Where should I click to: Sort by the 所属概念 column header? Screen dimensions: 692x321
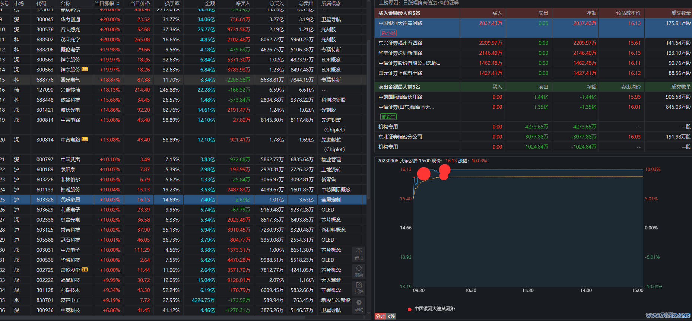(x=331, y=3)
